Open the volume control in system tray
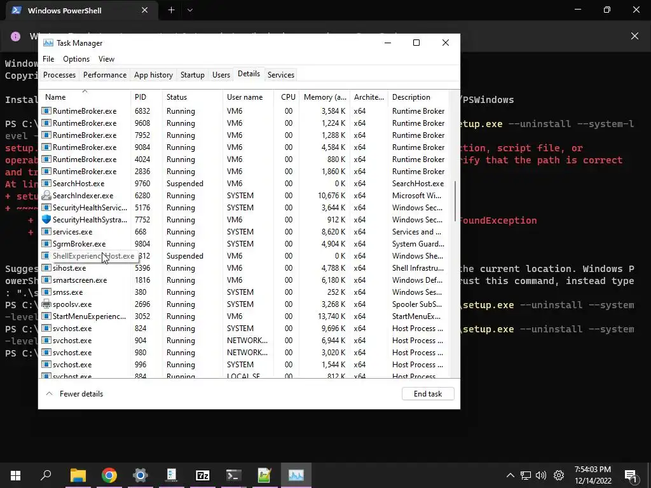Viewport: 651px width, 488px height. click(x=540, y=475)
